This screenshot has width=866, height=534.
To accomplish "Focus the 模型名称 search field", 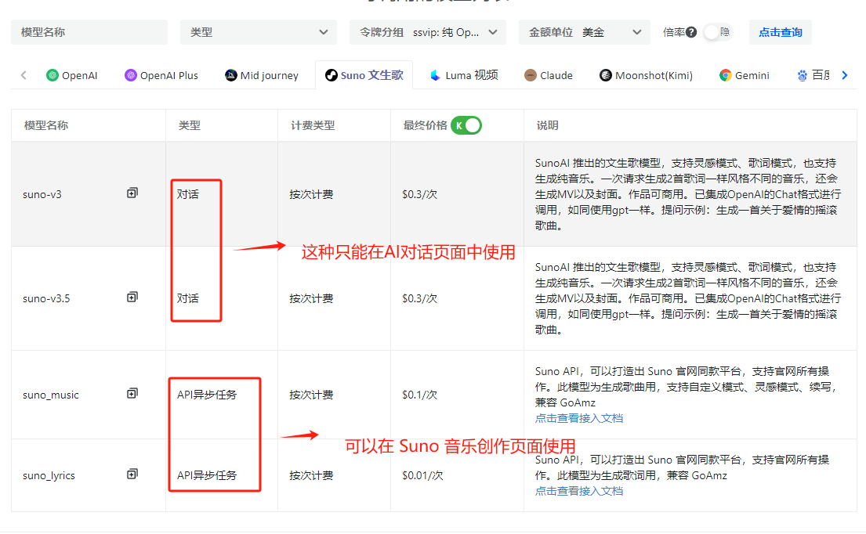I will [x=89, y=33].
